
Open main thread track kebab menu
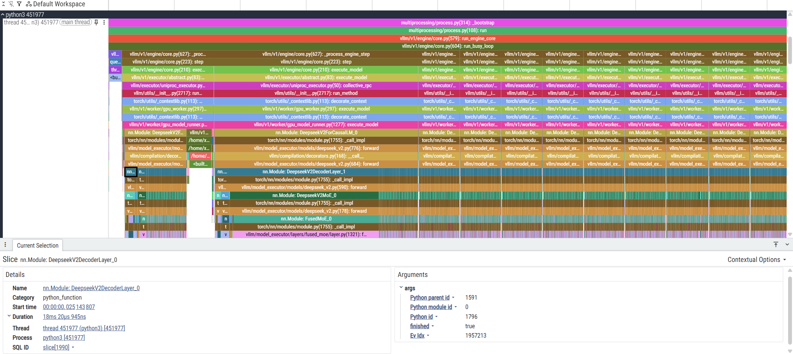[x=104, y=22]
